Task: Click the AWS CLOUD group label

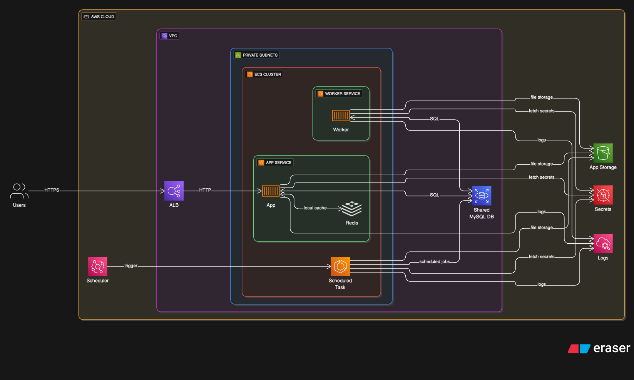Action: click(99, 17)
